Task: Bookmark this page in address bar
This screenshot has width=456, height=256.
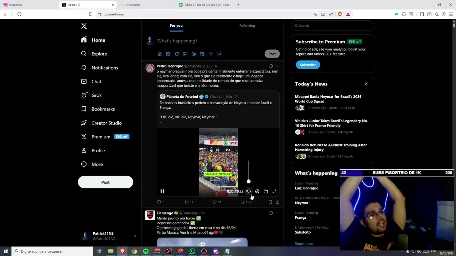Action: [x=90, y=14]
